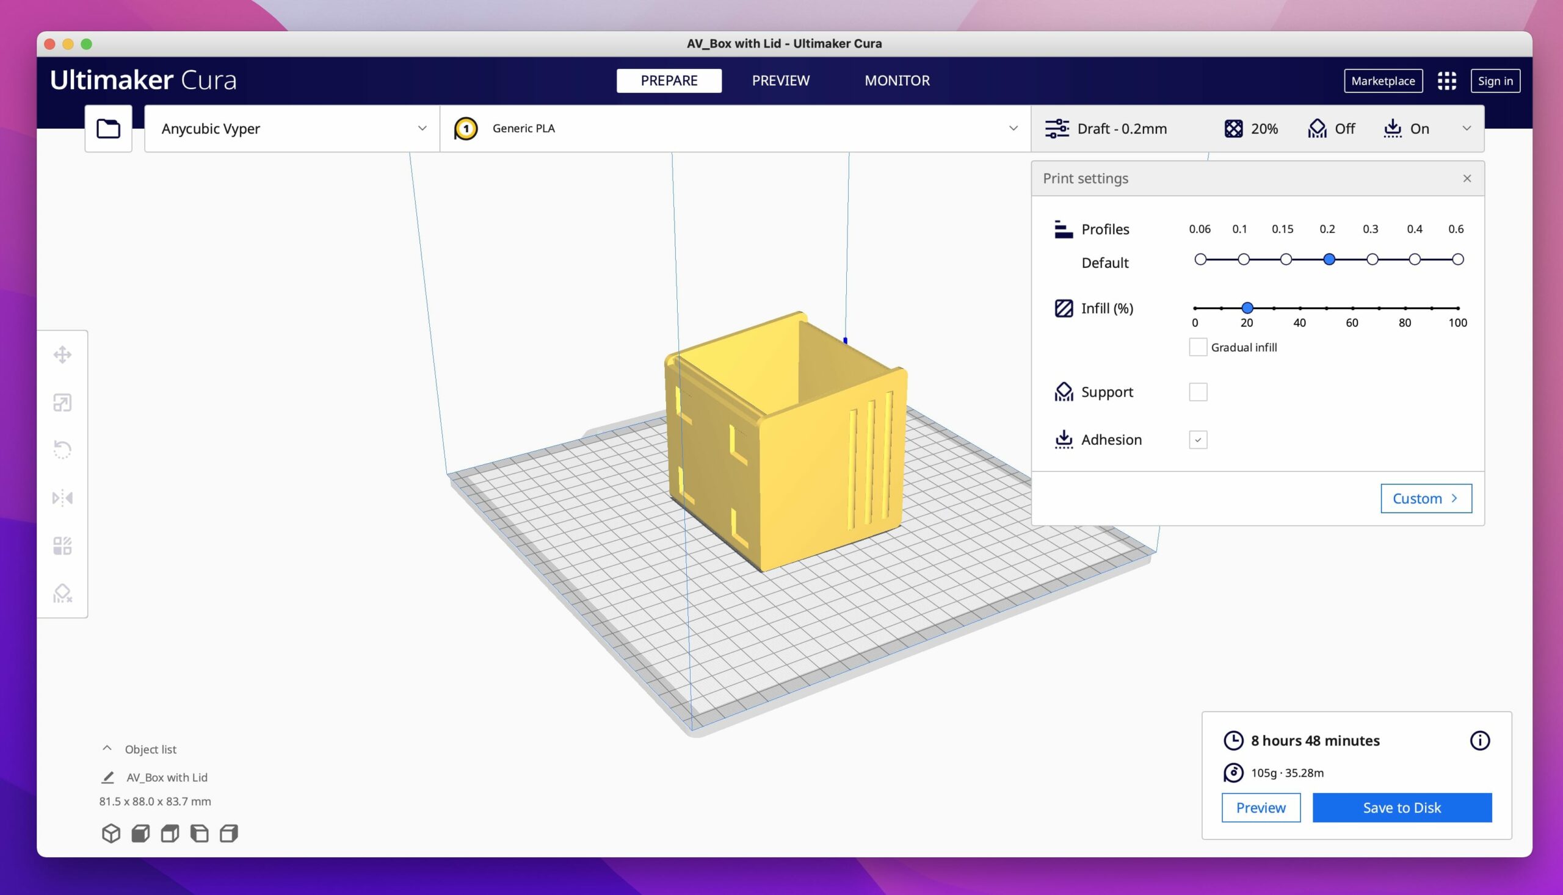Select the Support Blocker tool
This screenshot has width=1563, height=895.
click(62, 593)
